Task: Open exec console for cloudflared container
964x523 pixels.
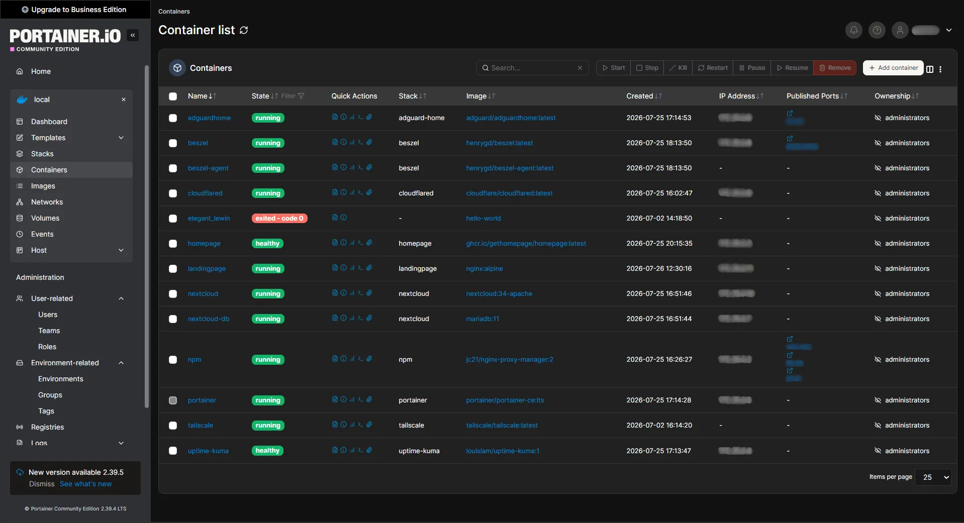Action: (360, 192)
